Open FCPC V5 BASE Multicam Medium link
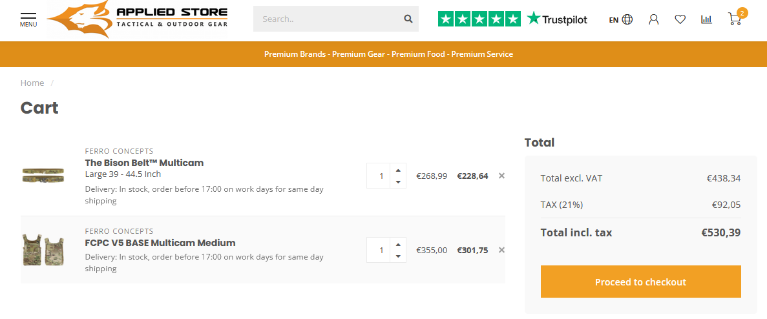 click(x=160, y=243)
